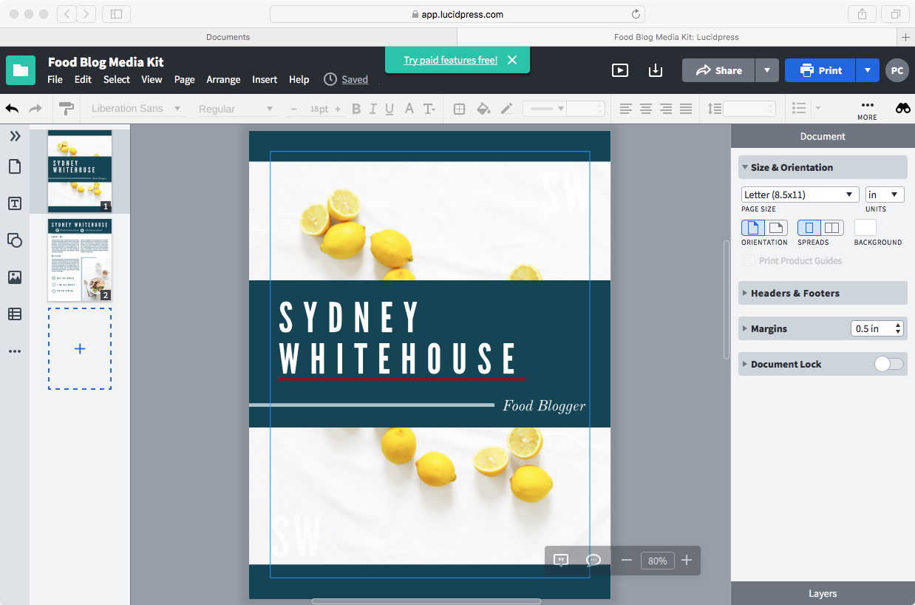The width and height of the screenshot is (915, 605).
Task: Center align the text
Action: 646,109
